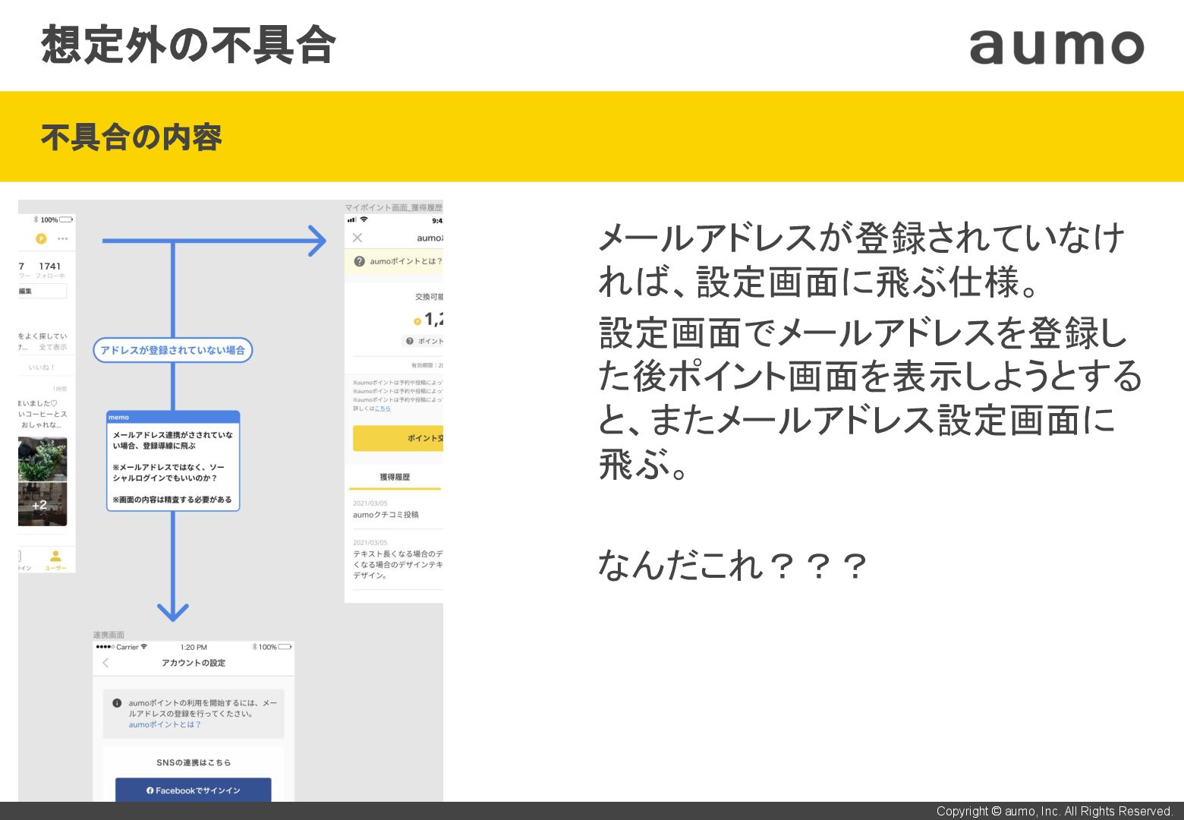Screen dimensions: 1184x820
Task: Click the 全て表示 link in profile
Action: click(53, 347)
